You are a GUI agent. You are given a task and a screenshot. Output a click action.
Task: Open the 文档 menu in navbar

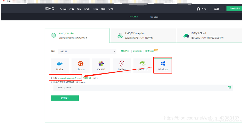pos(96,9)
